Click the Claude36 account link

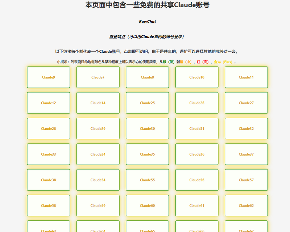point(197,154)
